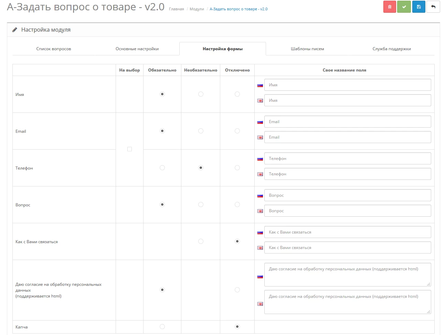
Task: Click the Капча row label
Action: (21, 327)
